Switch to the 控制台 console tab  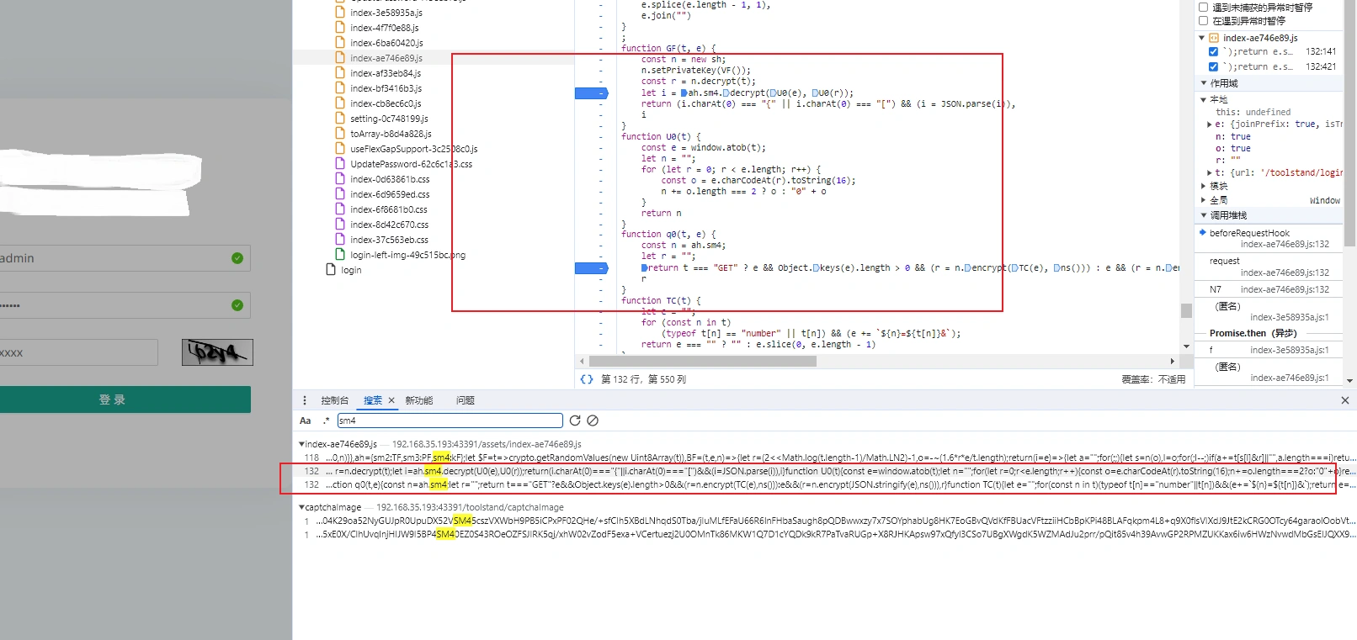click(x=334, y=400)
